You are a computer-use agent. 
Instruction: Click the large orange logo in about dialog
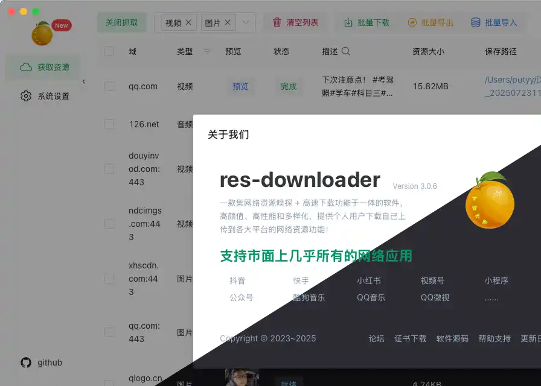tap(489, 200)
